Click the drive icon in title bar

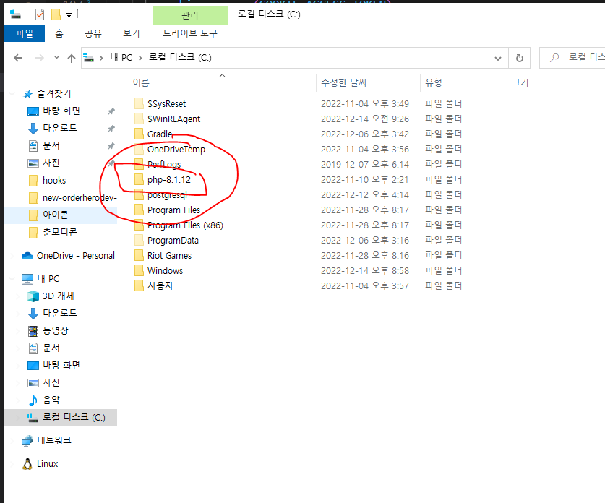pos(15,14)
